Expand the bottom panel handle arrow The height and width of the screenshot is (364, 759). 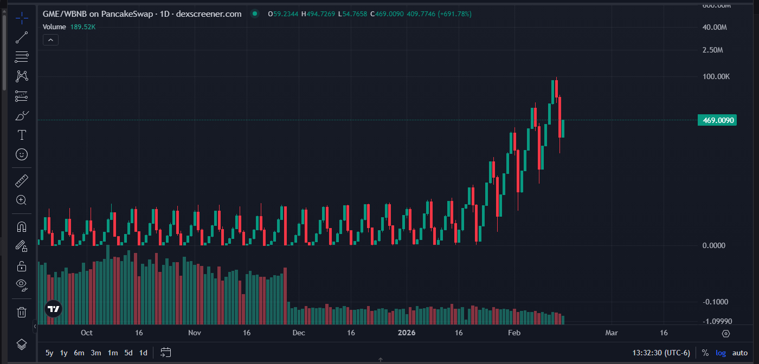click(380, 360)
